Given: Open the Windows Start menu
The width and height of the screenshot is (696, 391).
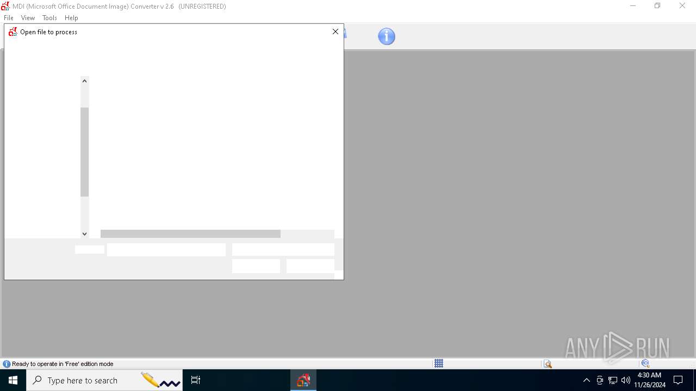Looking at the screenshot, I should click(13, 380).
